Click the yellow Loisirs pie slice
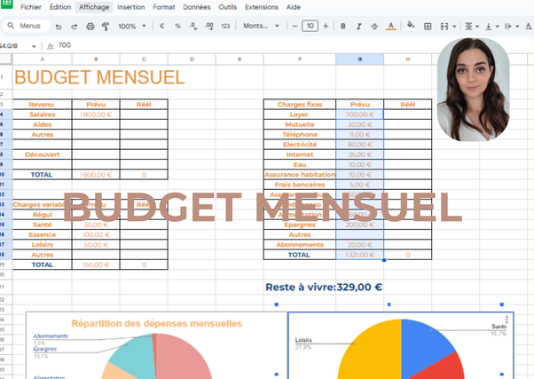The image size is (534, 379). (x=370, y=351)
